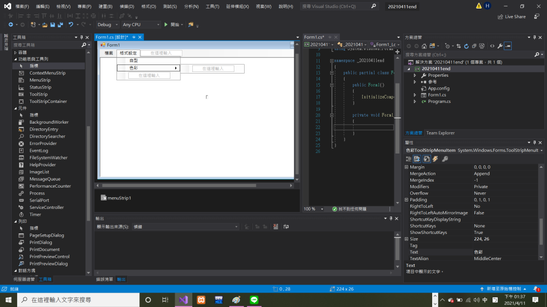Click the Properties panel vertical scrollbar thumb
The width and height of the screenshot is (547, 307).
[541, 231]
